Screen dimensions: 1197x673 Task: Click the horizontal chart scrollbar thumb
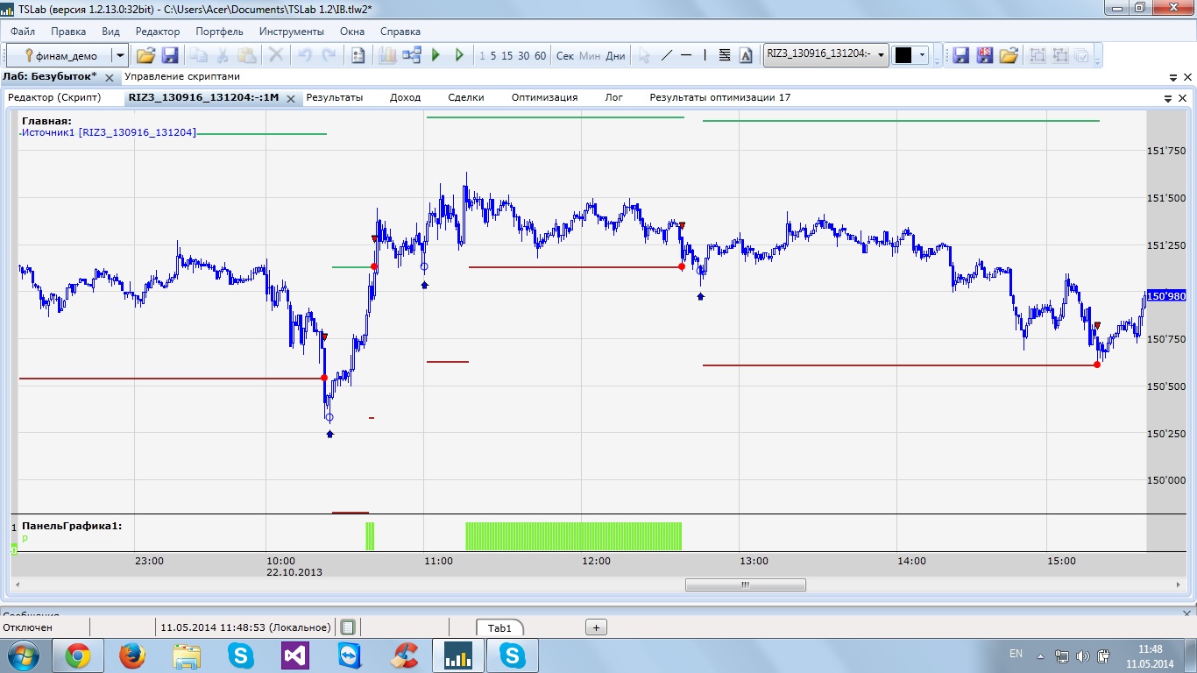coord(745,584)
